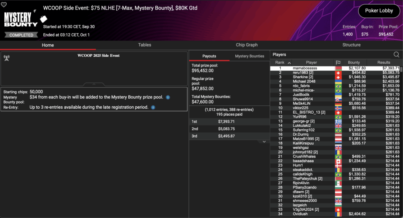403x218 pixels.
Task: Open the Structure tab
Action: (x=351, y=45)
